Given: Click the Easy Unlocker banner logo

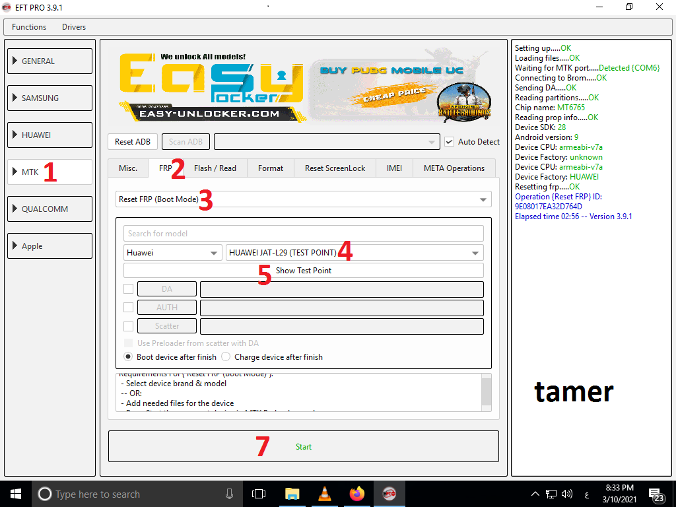Looking at the screenshot, I should 211,87.
